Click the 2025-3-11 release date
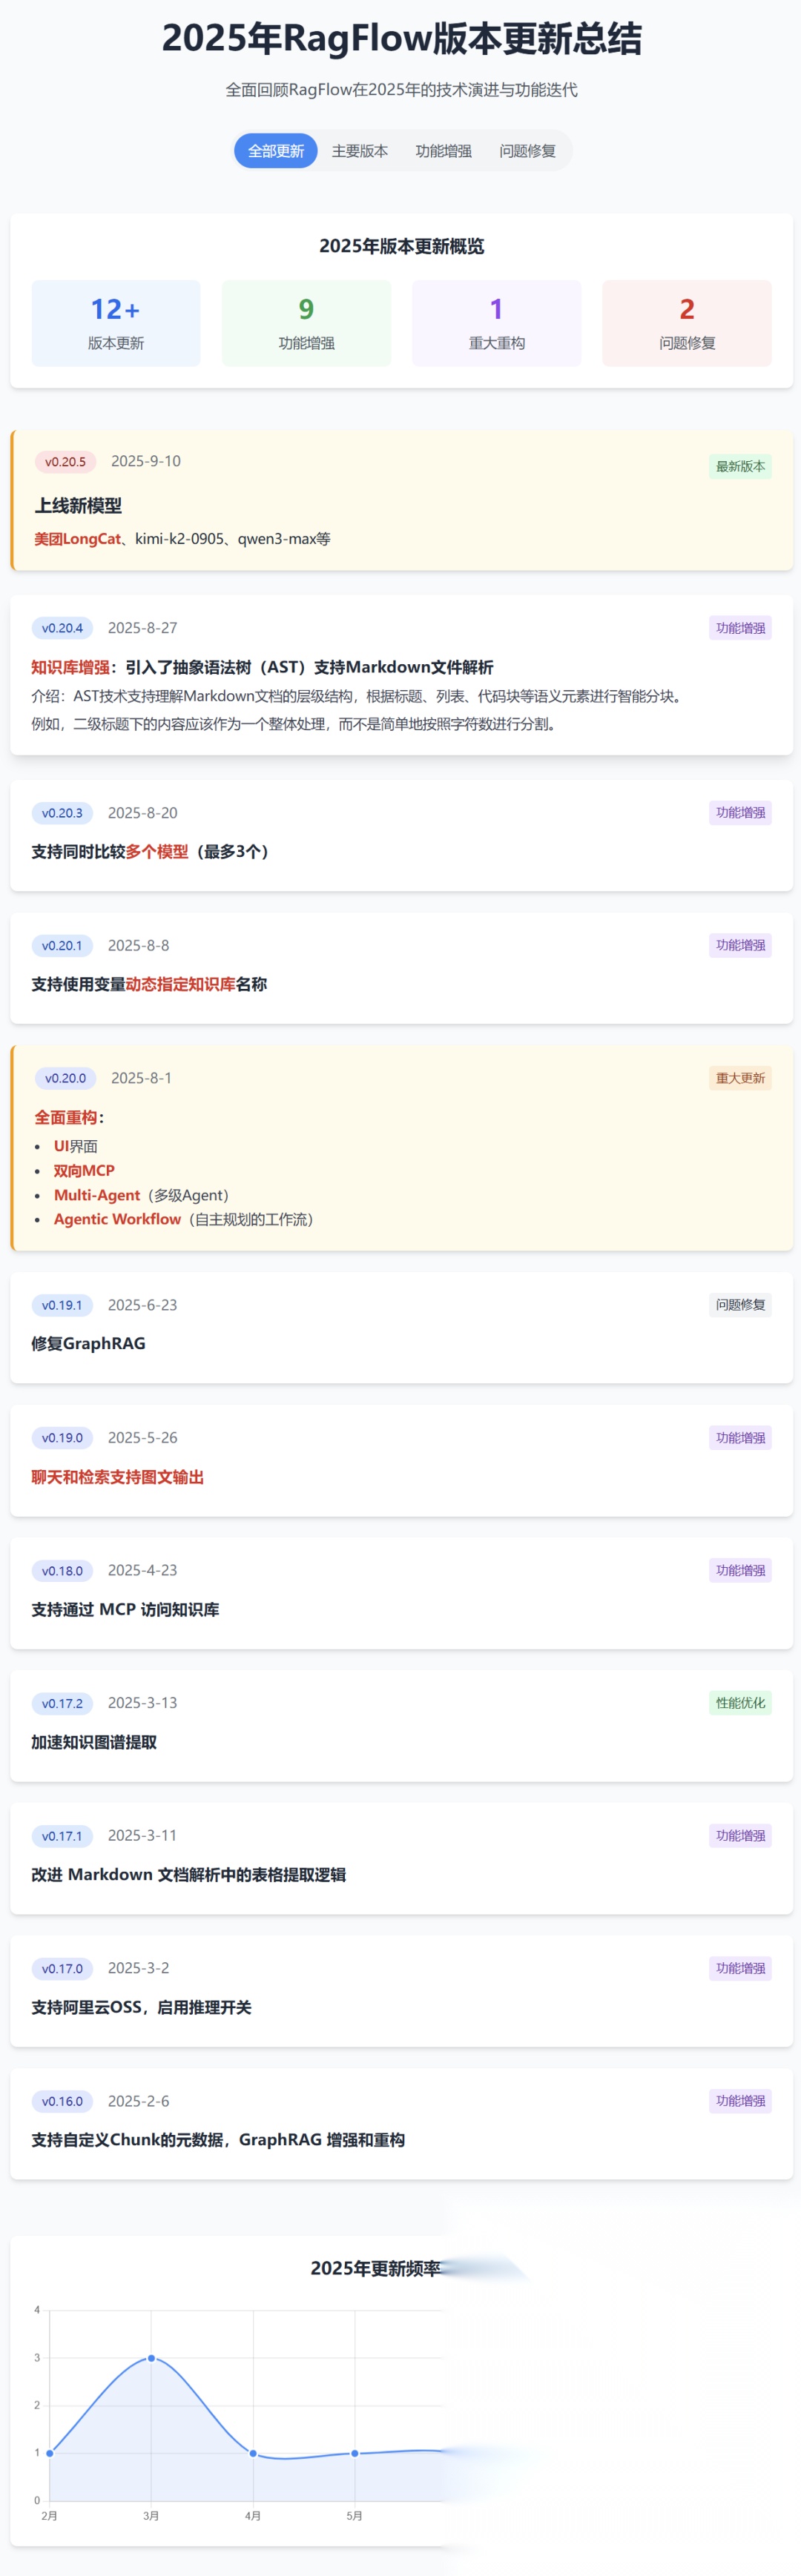Image resolution: width=801 pixels, height=2576 pixels. 143,1836
